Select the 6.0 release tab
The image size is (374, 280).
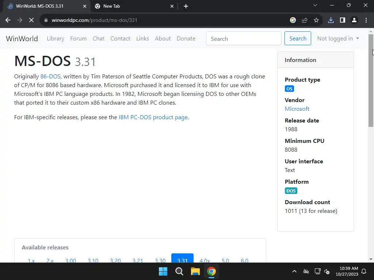[244, 260]
